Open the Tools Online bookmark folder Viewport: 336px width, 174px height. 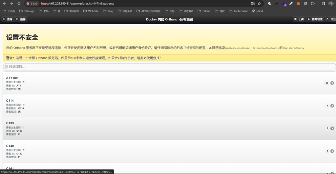[x=239, y=11]
